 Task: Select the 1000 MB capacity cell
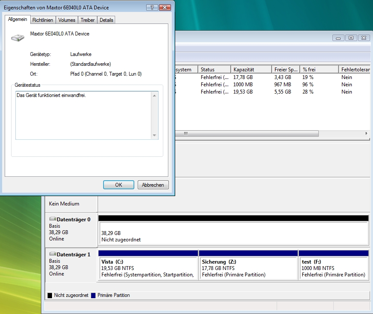pyautogui.click(x=243, y=85)
